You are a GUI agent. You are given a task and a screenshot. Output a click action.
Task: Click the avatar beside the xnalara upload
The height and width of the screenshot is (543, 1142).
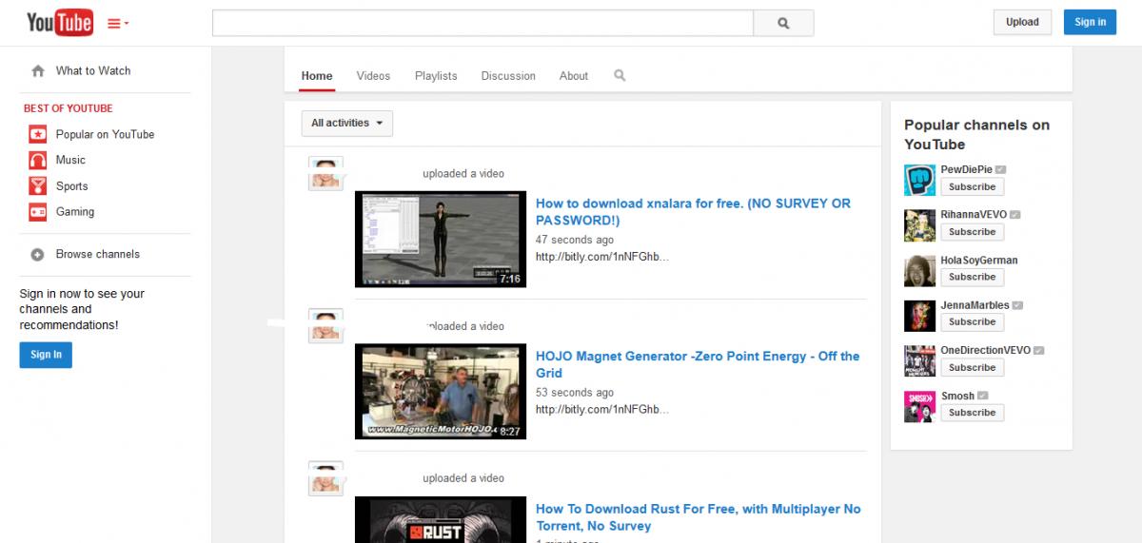325,174
